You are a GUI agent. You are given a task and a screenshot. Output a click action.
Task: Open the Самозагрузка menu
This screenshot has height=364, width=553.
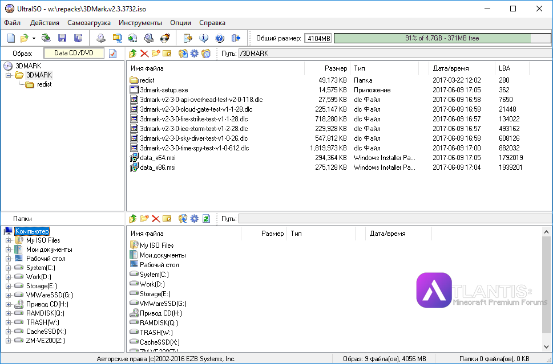click(x=89, y=23)
